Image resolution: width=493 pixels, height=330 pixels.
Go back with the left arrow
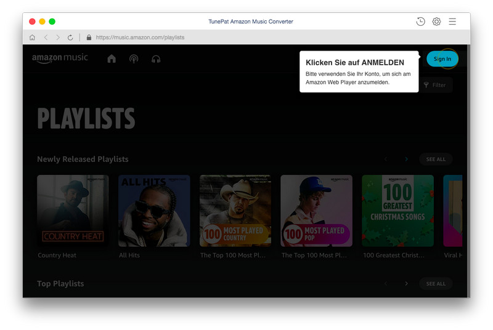point(46,38)
